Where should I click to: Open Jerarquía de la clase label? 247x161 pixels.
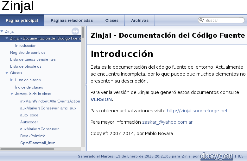(x=33, y=94)
